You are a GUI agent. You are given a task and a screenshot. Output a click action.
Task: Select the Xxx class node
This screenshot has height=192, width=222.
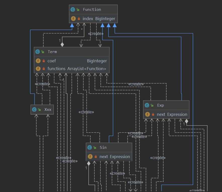[x=42, y=110]
